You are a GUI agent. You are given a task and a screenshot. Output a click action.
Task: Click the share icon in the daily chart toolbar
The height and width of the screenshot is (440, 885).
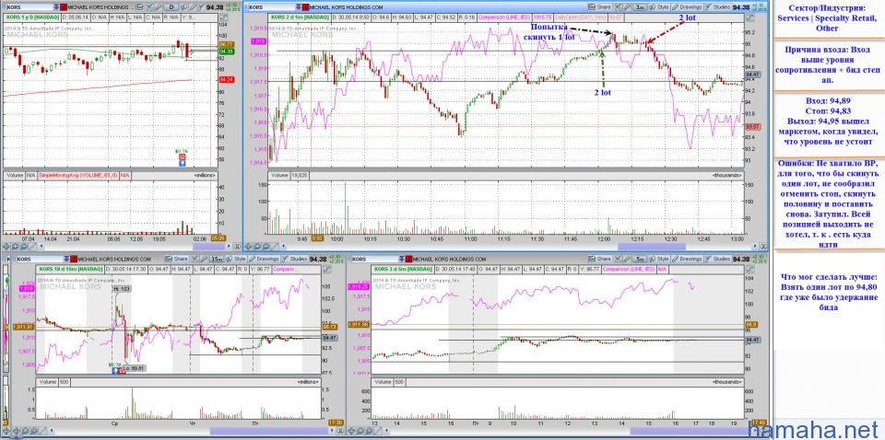(x=139, y=6)
